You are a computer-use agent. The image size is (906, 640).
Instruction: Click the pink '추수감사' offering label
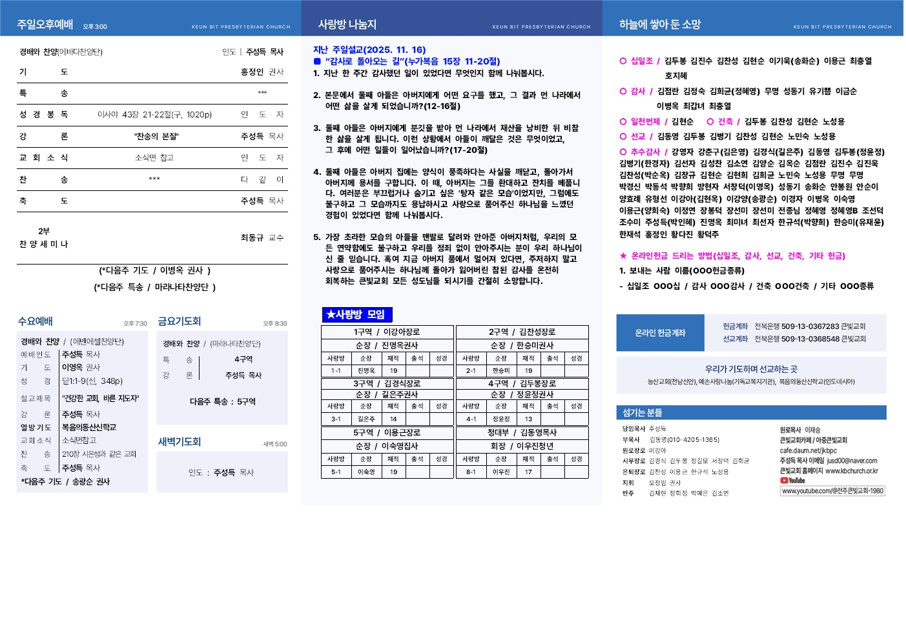pyautogui.click(x=646, y=152)
